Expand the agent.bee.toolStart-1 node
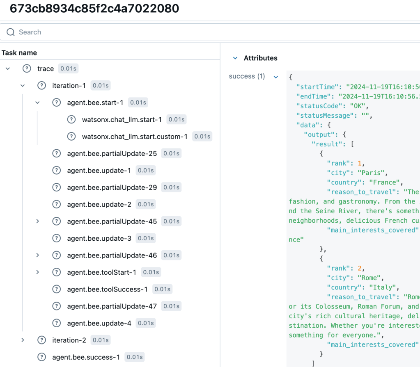Screen dimensions: 420x367 coord(37,272)
